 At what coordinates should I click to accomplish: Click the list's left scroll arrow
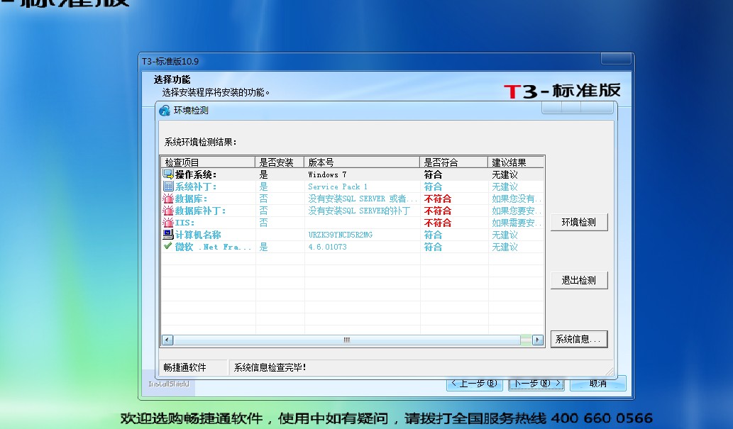(x=167, y=340)
